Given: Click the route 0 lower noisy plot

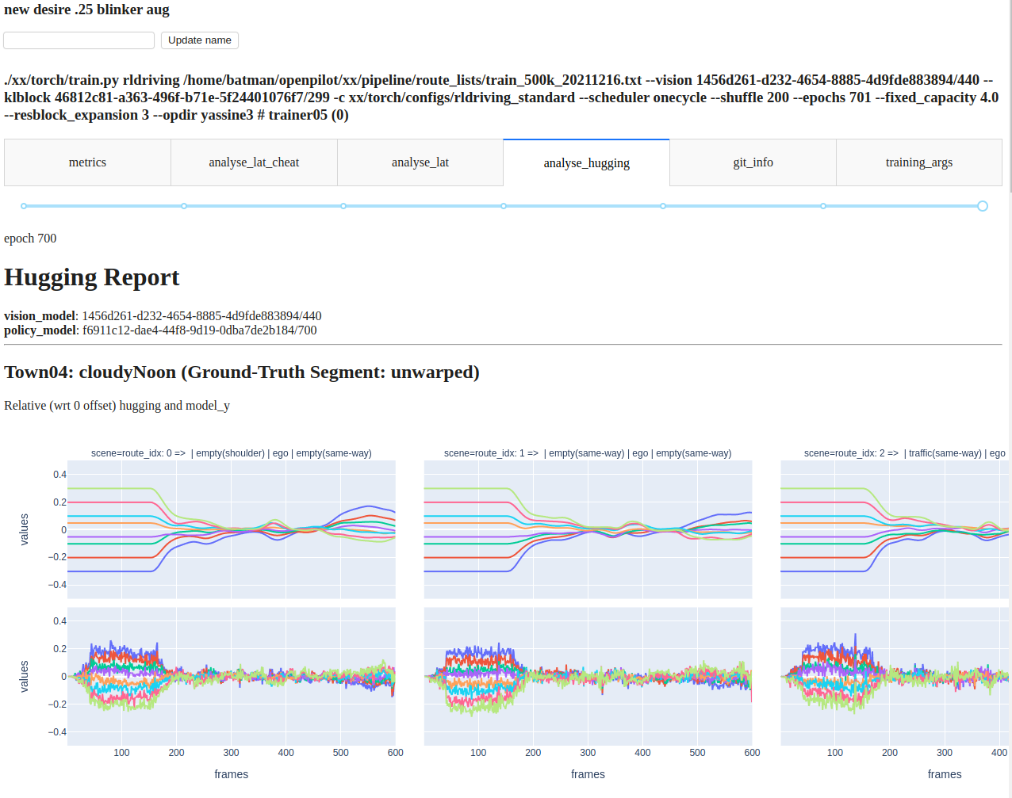Looking at the screenshot, I should [232, 677].
